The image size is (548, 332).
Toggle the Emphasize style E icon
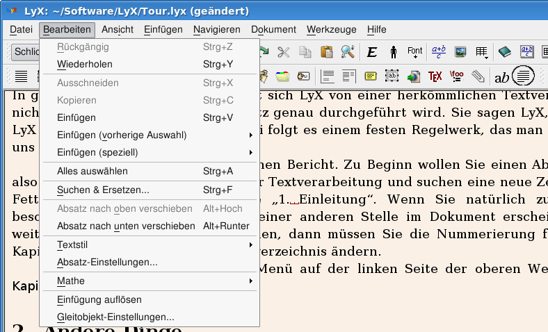(x=372, y=52)
